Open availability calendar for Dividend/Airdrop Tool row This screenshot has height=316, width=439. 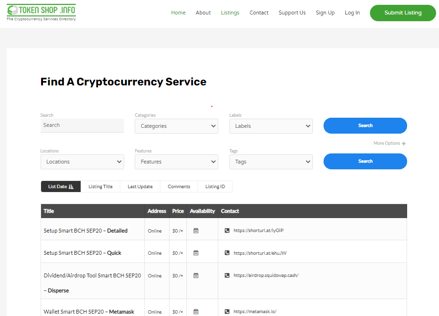coord(196,275)
